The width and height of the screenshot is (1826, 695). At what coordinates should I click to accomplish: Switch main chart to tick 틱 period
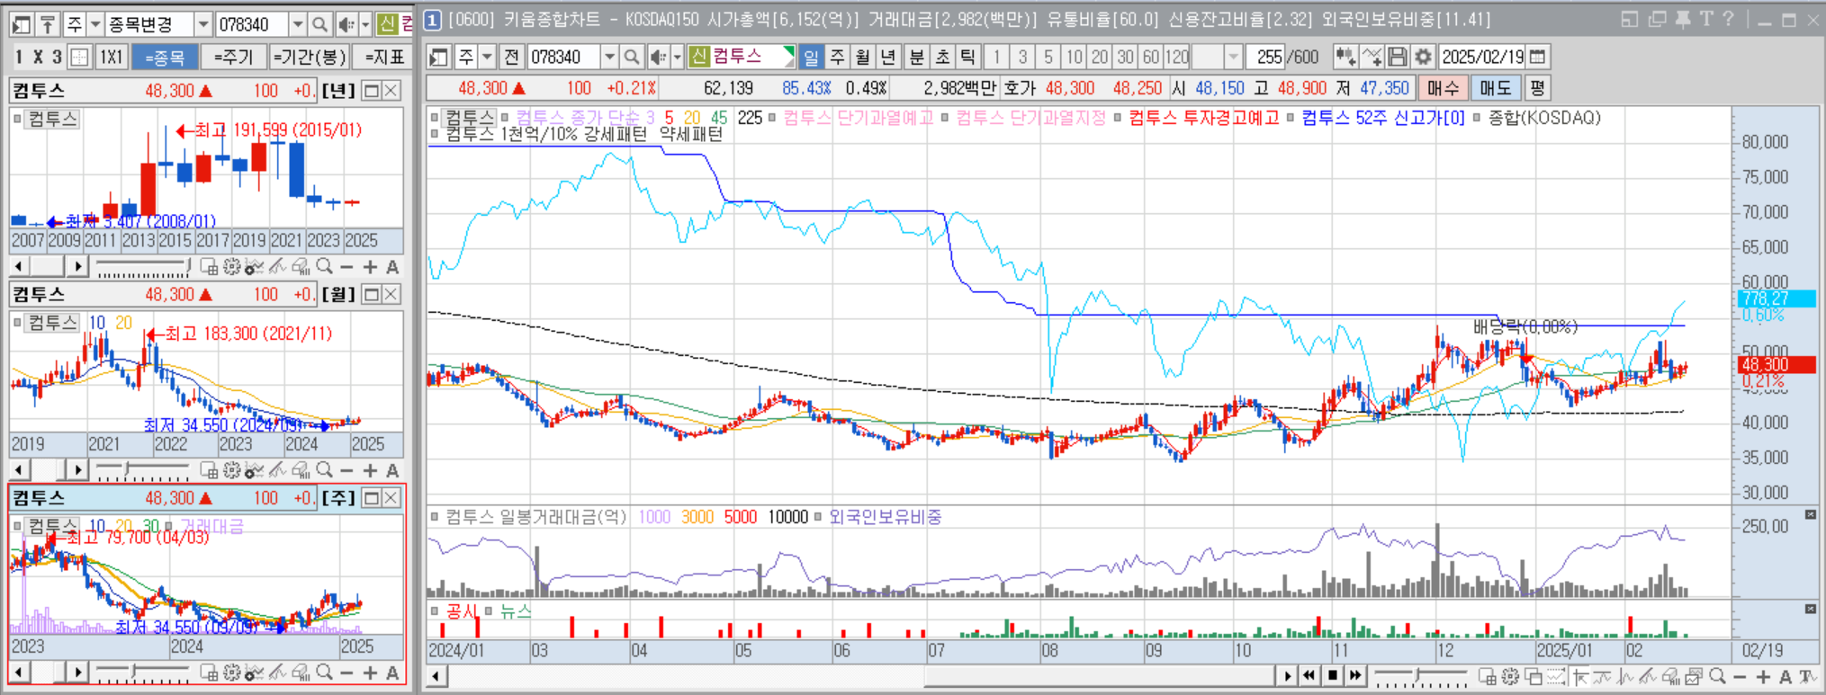[967, 57]
